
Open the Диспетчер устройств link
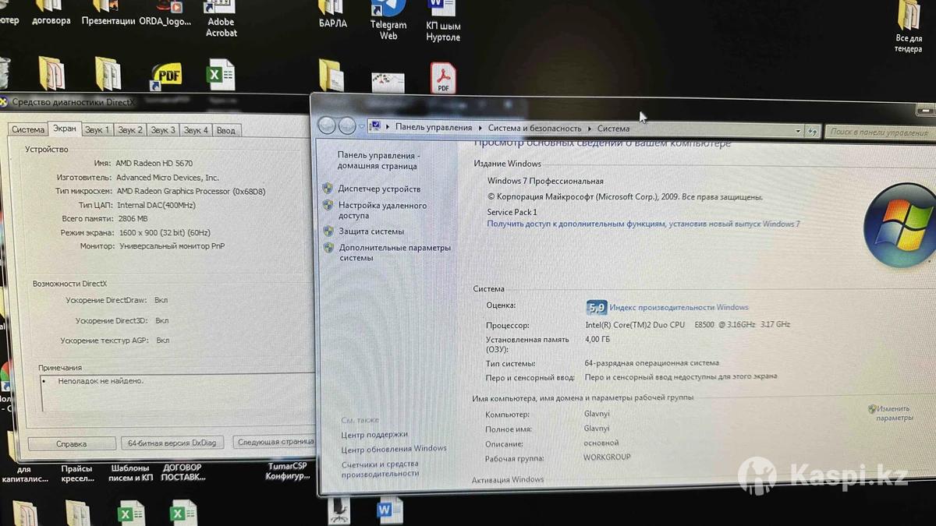point(379,189)
